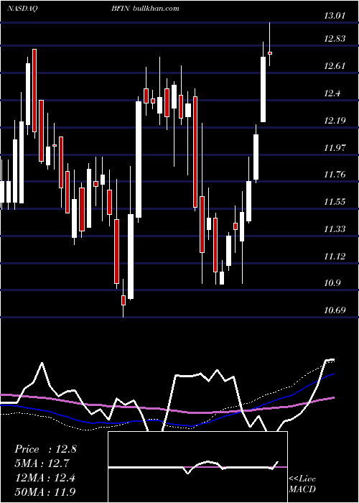Select the 11.55 price axis label
The width and height of the screenshot is (359, 503).
point(335,202)
